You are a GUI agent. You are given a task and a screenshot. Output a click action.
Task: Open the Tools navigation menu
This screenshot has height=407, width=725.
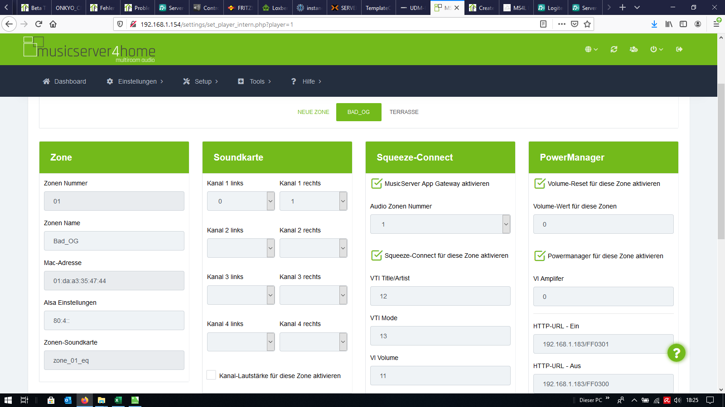(255, 81)
